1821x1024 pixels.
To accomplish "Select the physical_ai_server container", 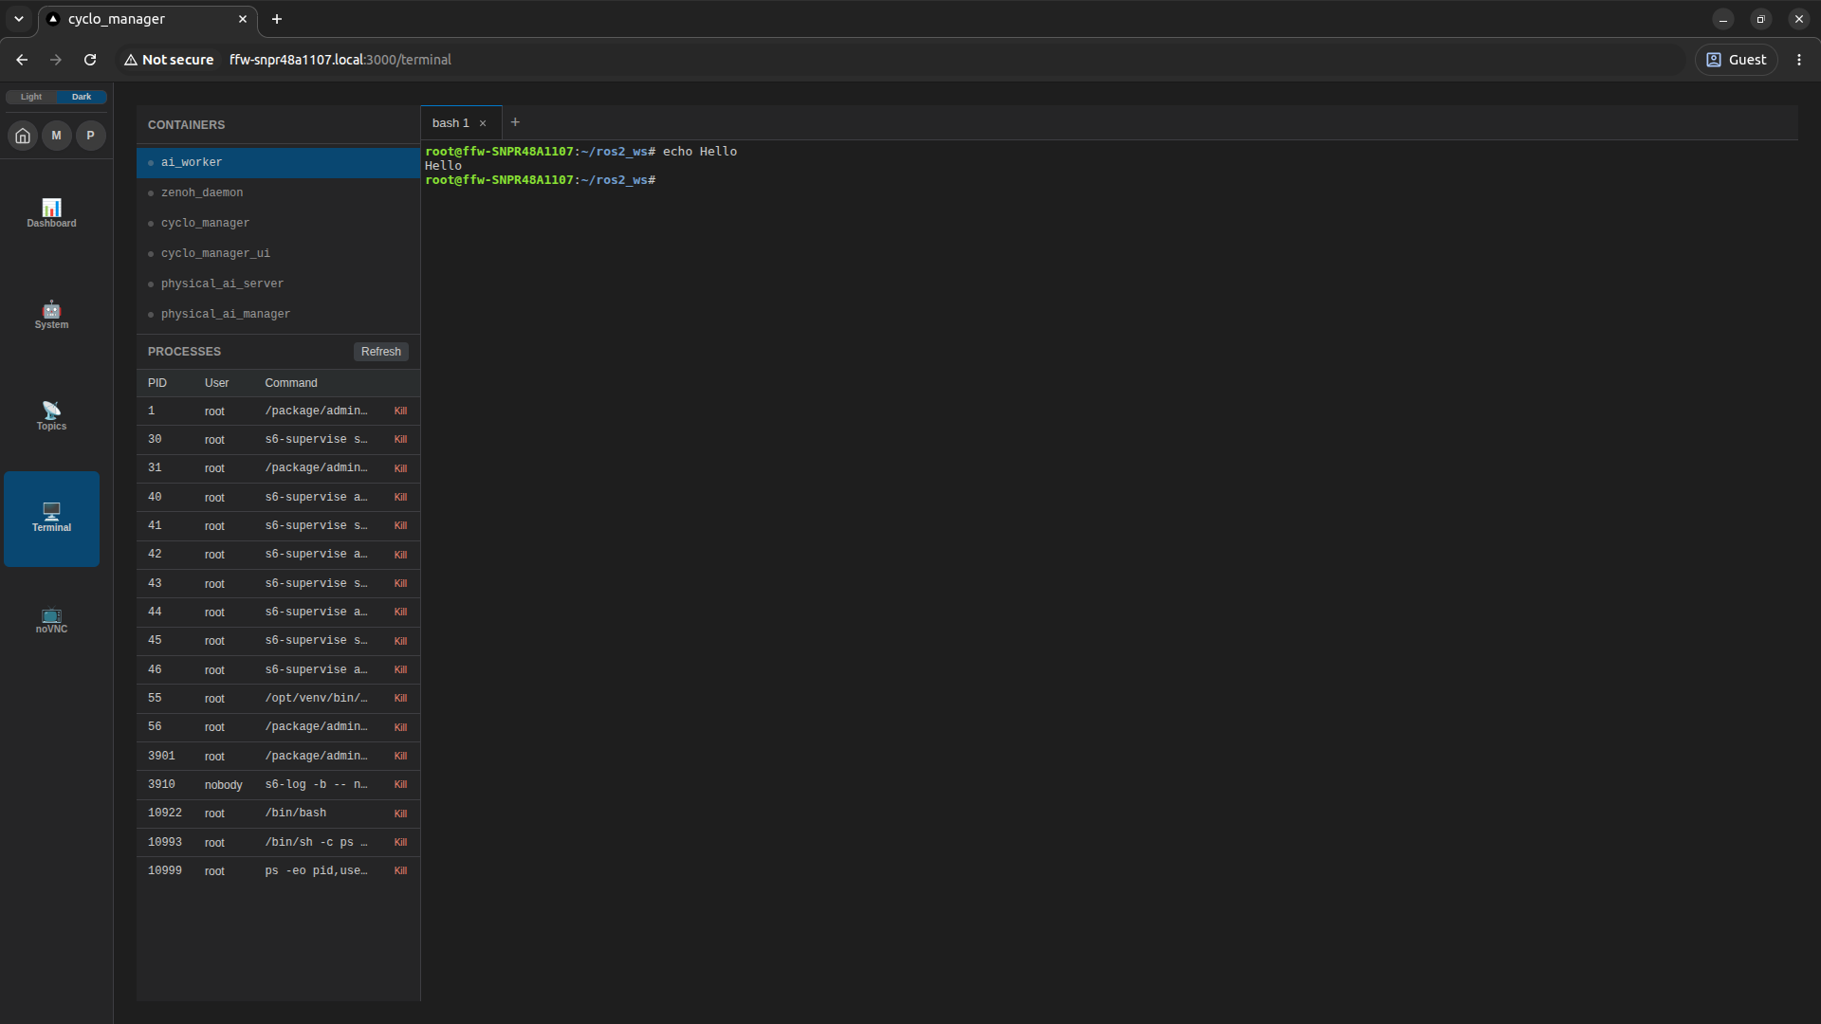I will 278,283.
